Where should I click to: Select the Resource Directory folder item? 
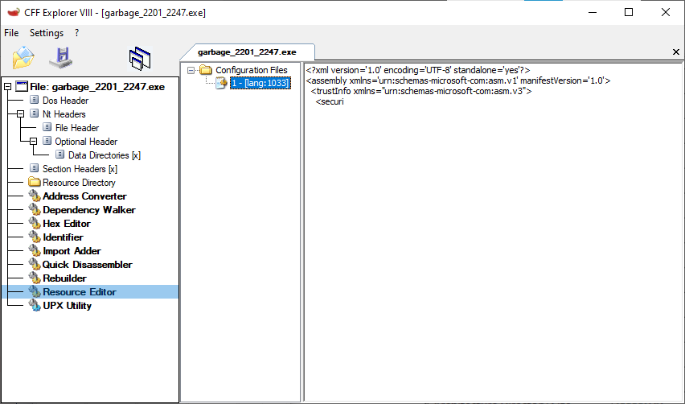79,183
